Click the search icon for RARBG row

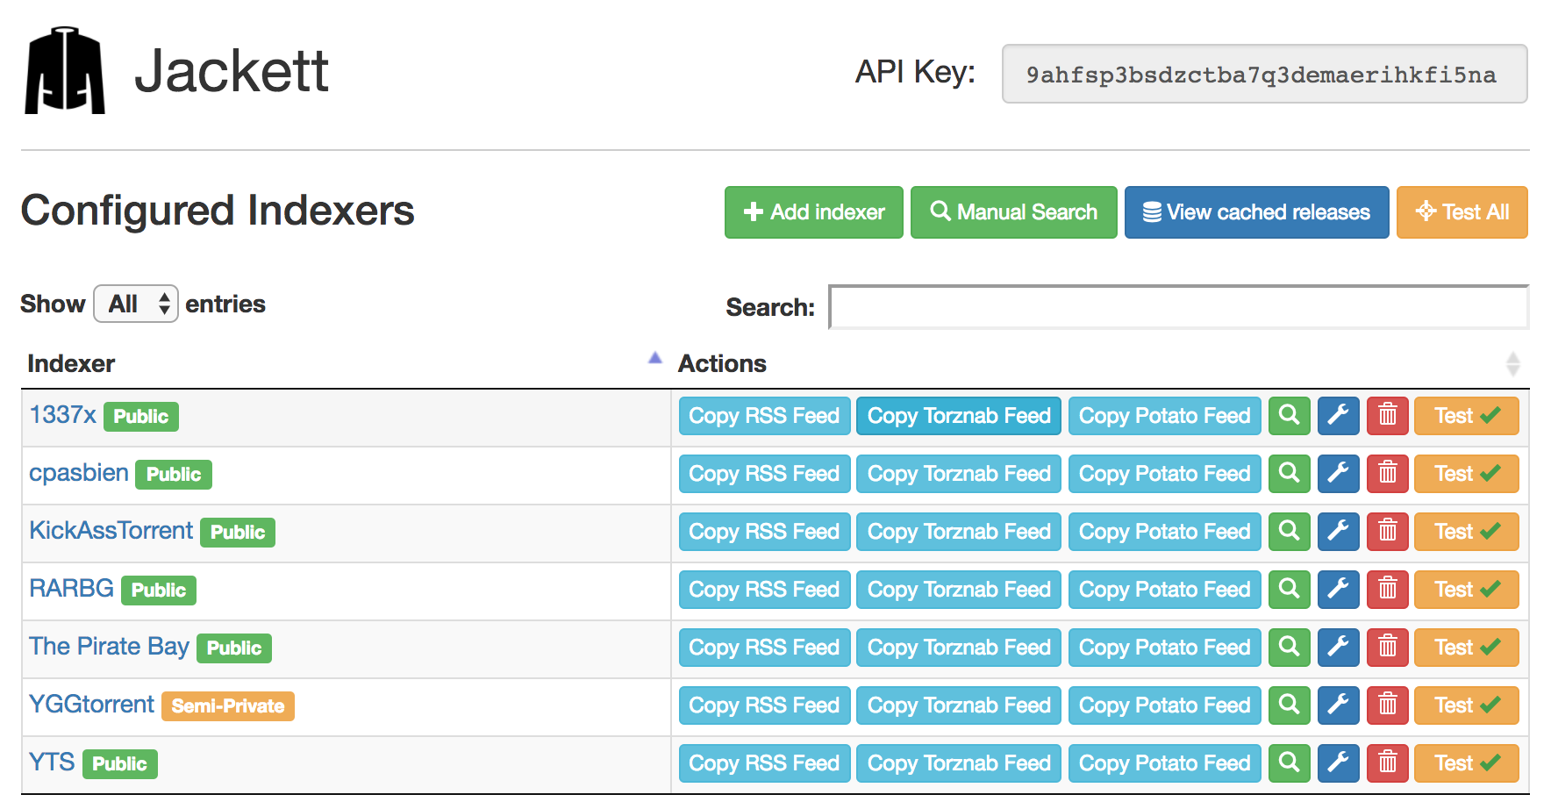(x=1289, y=590)
